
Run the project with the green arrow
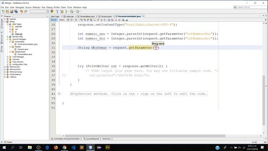coord(67,11)
